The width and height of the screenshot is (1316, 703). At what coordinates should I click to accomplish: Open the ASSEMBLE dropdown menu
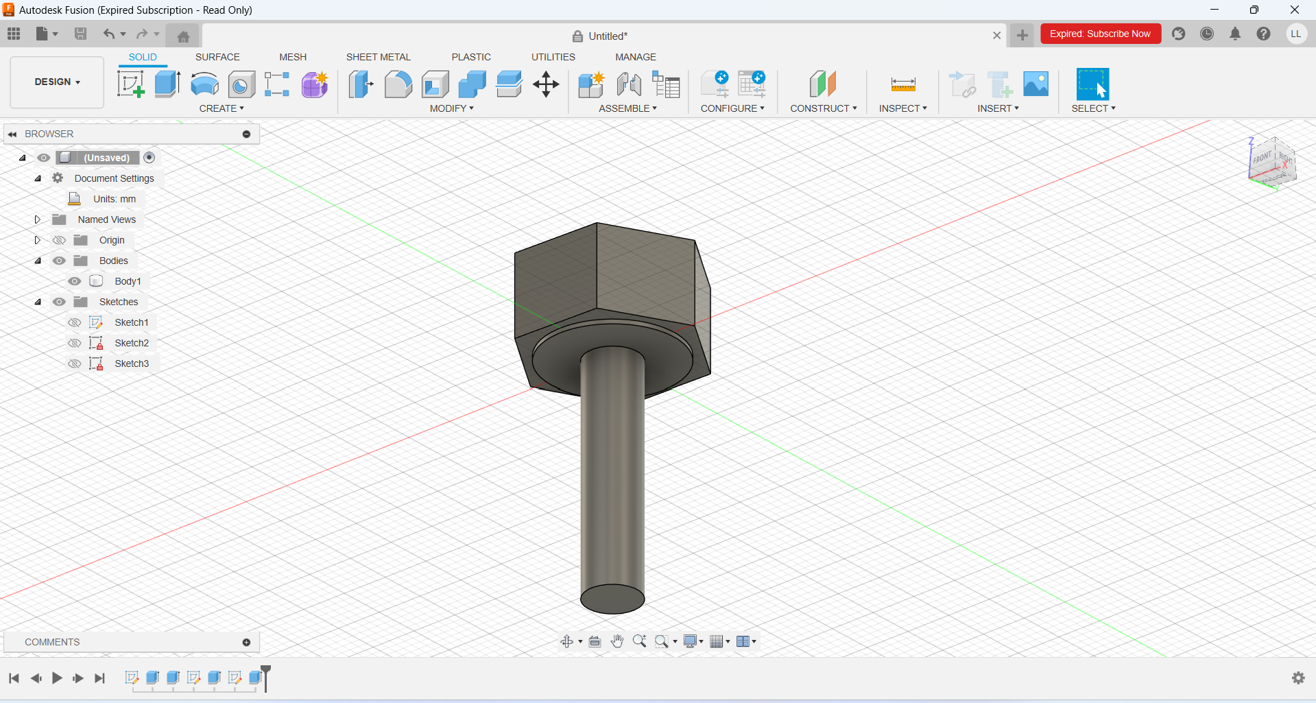click(627, 108)
